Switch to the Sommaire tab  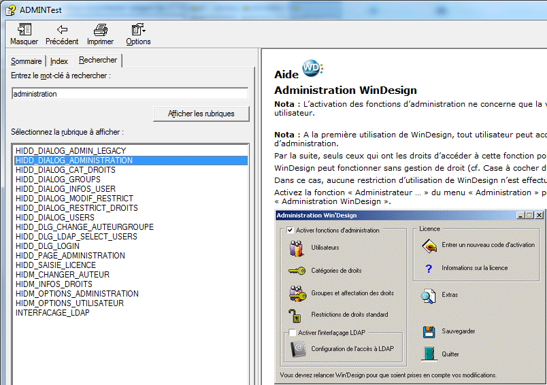[26, 61]
